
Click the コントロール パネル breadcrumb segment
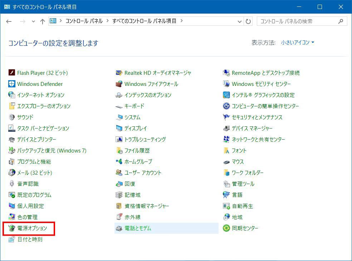[84, 21]
